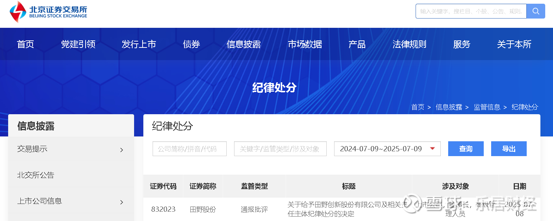
Task: Open 上市公司信息 in the sidebar
Action: (x=39, y=201)
